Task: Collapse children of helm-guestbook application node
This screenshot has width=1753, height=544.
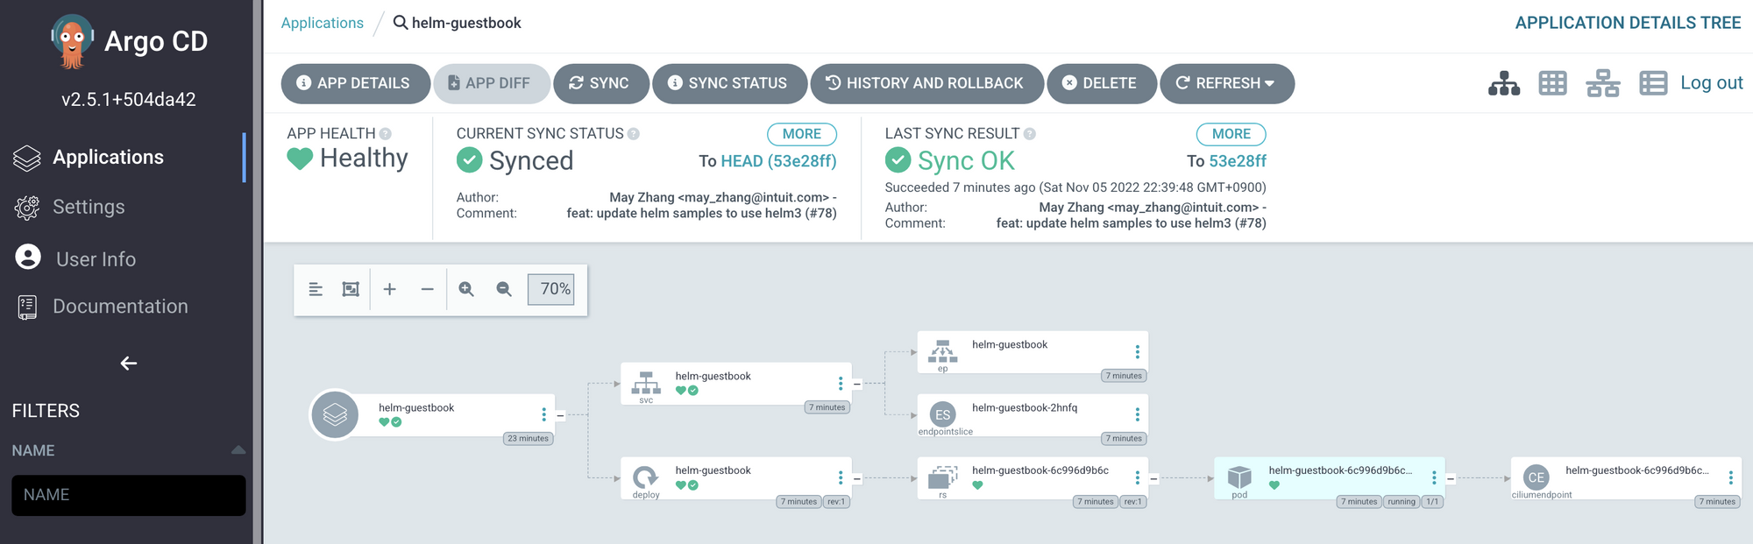Action: pyautogui.click(x=560, y=415)
